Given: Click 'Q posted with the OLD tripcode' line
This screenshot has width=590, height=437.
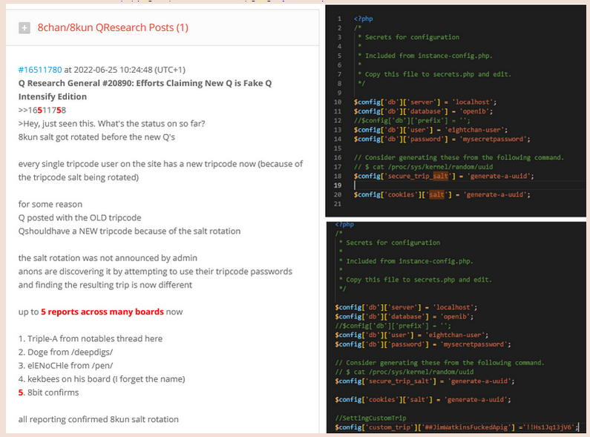Looking at the screenshot, I should [79, 217].
